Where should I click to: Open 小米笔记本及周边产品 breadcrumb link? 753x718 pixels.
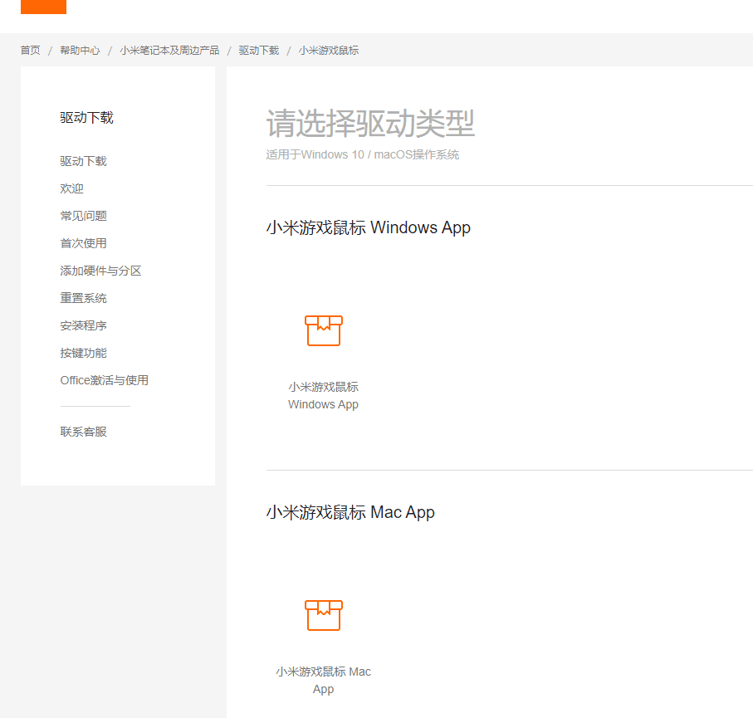click(169, 51)
